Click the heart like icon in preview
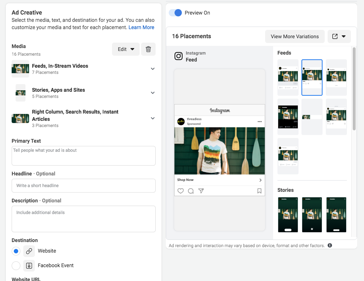This screenshot has height=281, width=364. point(180,191)
